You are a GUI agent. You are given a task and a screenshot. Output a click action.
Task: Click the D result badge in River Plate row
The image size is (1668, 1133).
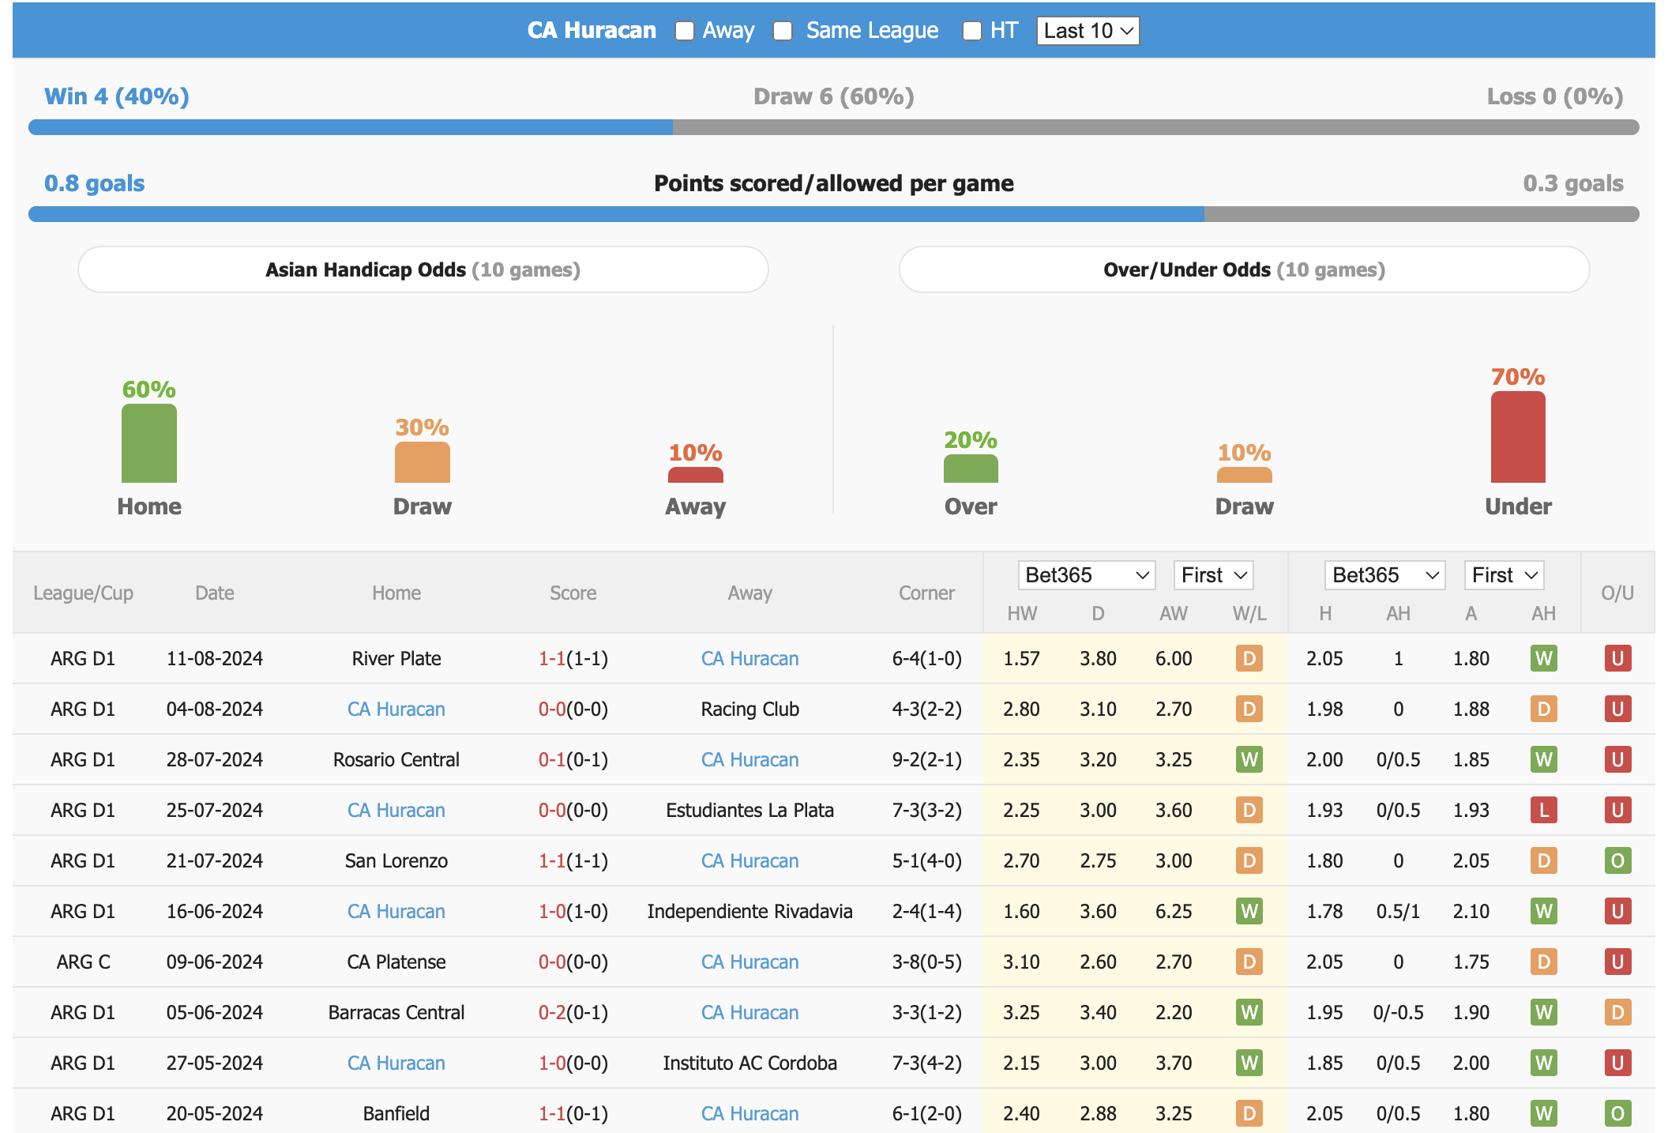click(1249, 658)
